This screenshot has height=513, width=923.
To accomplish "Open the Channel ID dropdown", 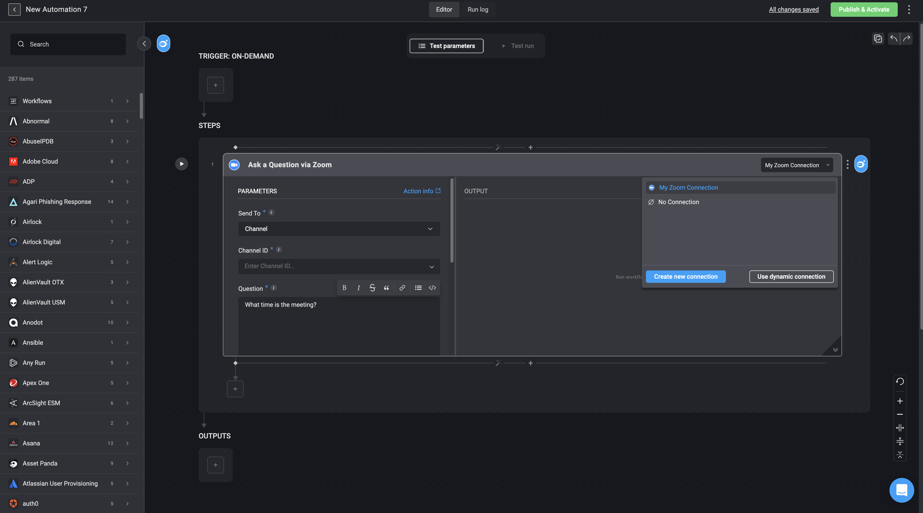I will 339,266.
